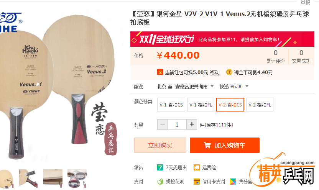Viewport: 319px width, 190px height.
Task: Open the 累计评论 reviews count
Action: [x=275, y=57]
